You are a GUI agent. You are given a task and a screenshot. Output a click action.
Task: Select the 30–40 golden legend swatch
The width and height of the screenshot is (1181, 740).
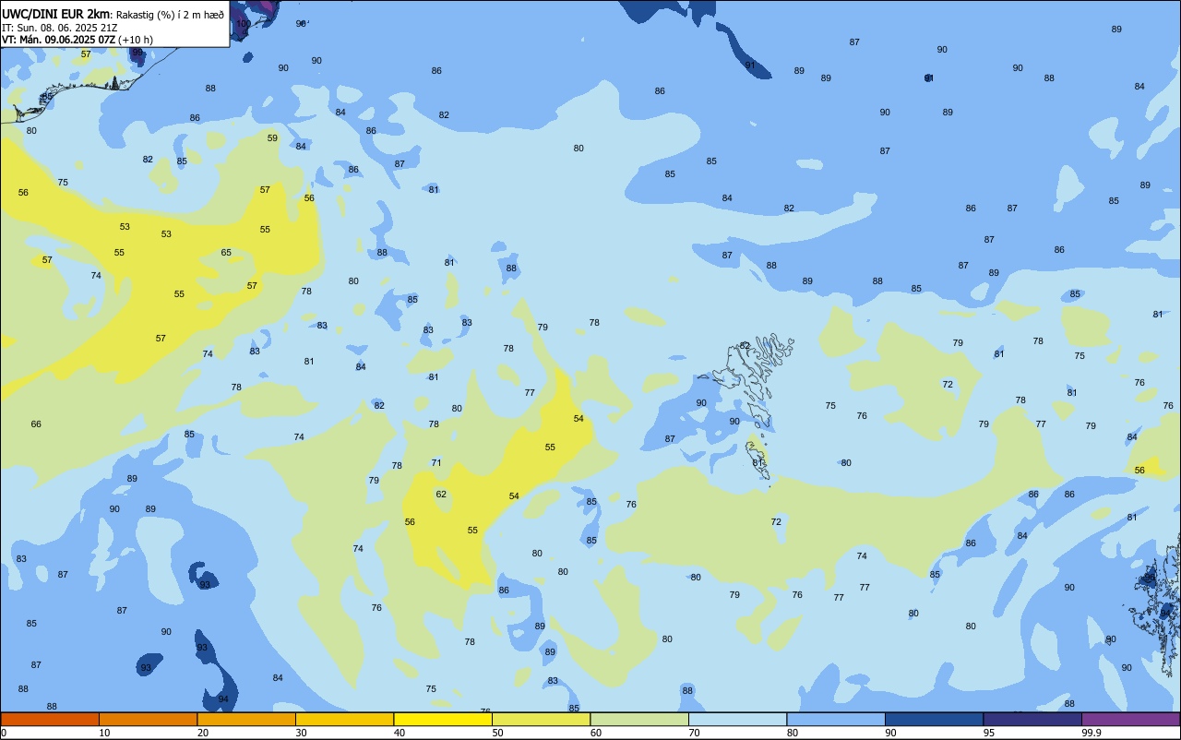tap(344, 719)
